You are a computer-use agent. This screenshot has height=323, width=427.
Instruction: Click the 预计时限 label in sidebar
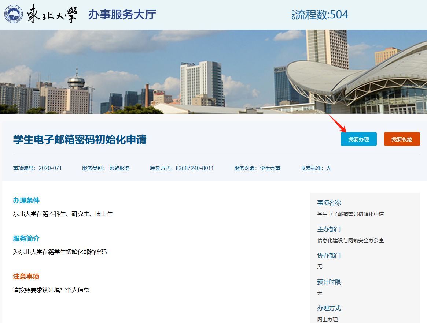tap(329, 282)
